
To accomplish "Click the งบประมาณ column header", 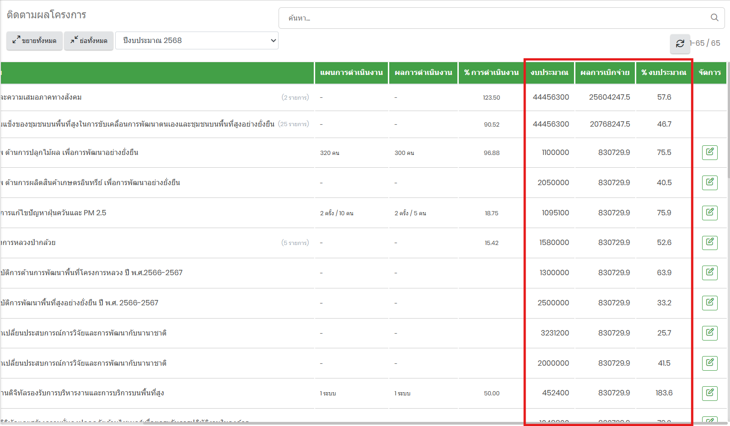I will pos(549,73).
